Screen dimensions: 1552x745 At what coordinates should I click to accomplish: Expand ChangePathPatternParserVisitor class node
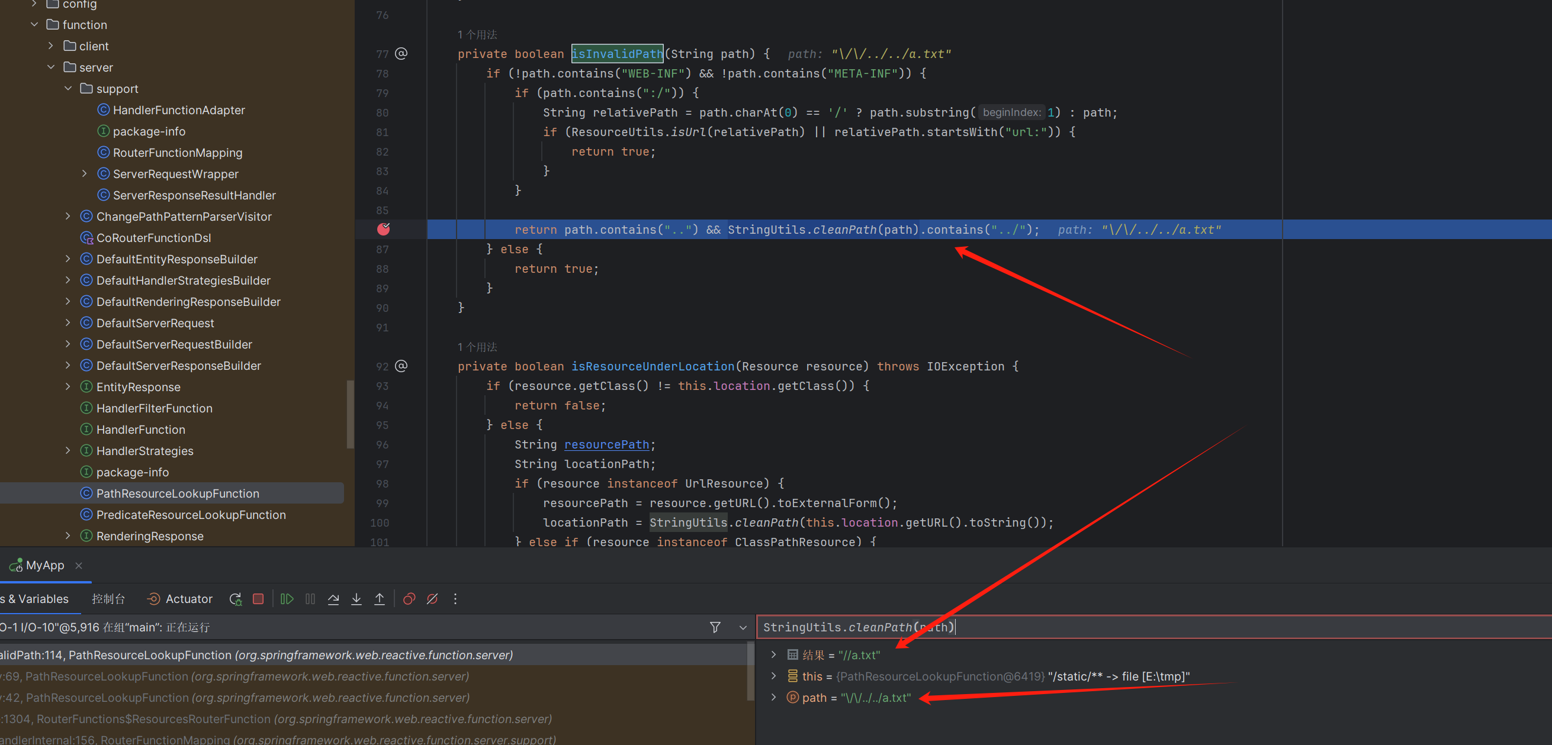coord(68,216)
